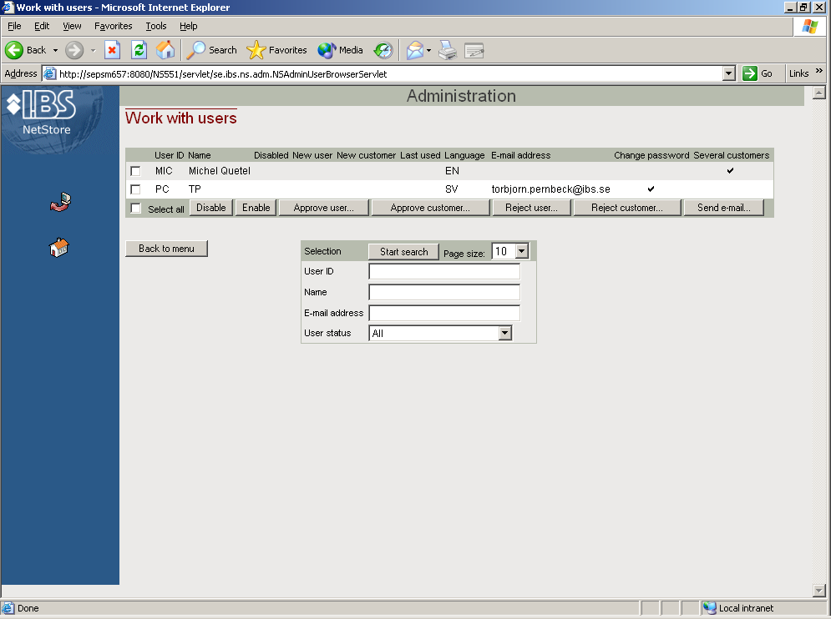Viewport: 831px width, 619px height.
Task: Check the box for user PC
Action: [x=135, y=189]
